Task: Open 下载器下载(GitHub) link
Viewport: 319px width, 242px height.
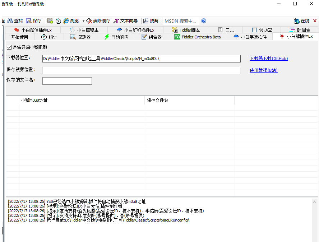Action: (x=269, y=59)
